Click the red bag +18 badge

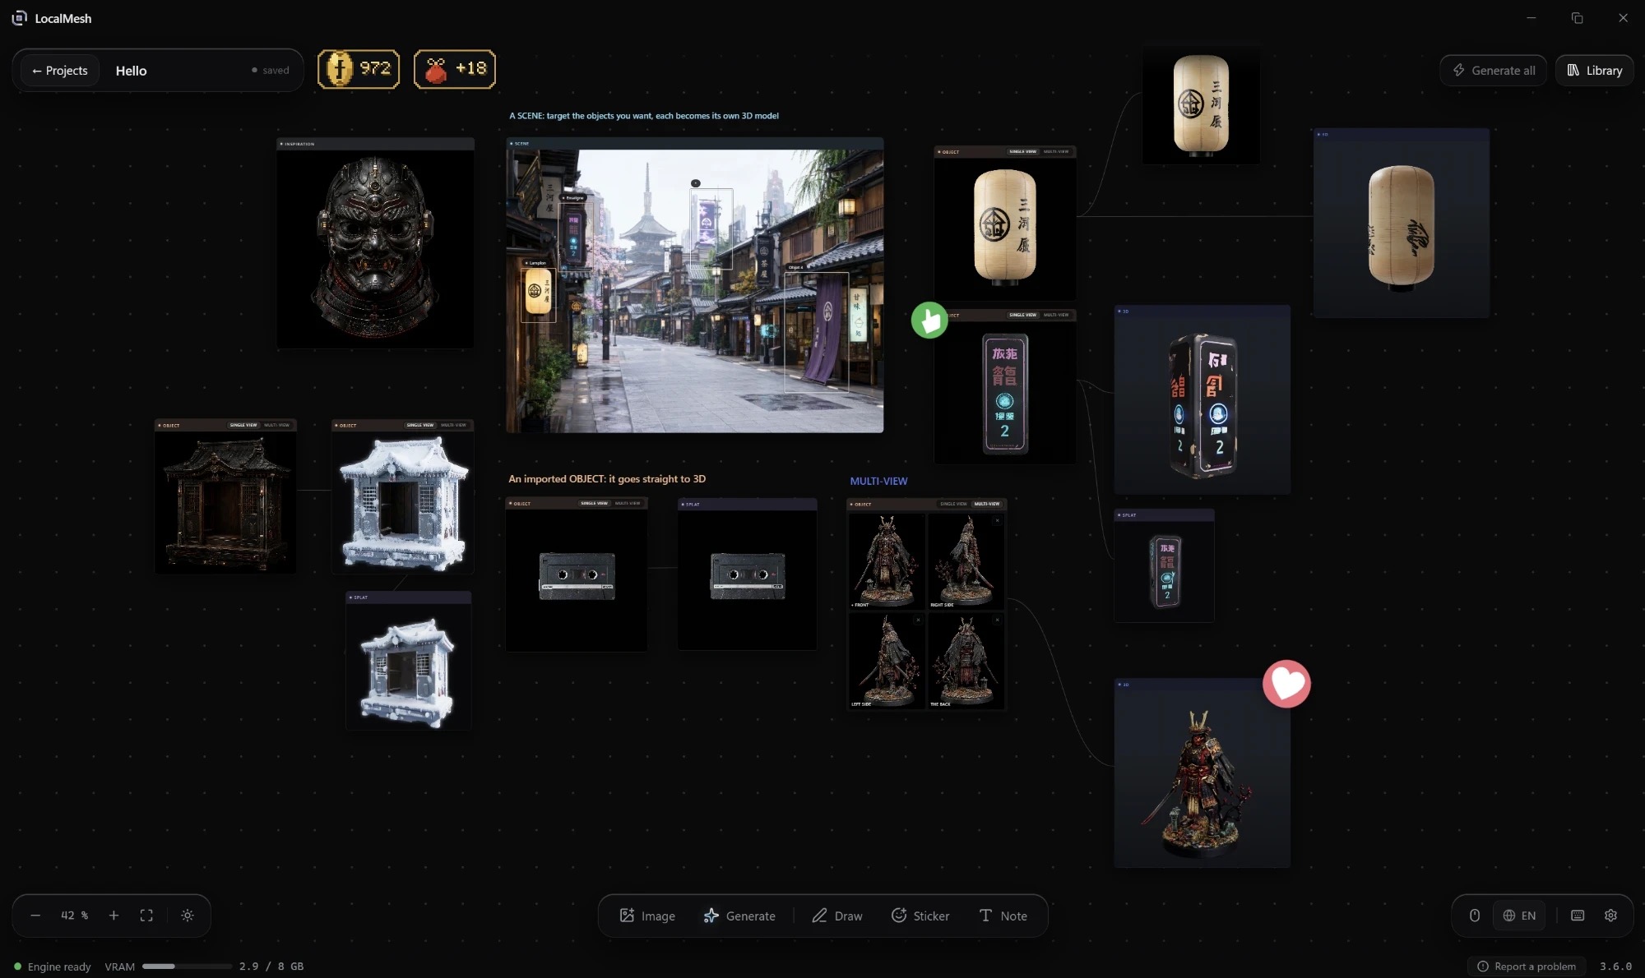[x=455, y=69]
